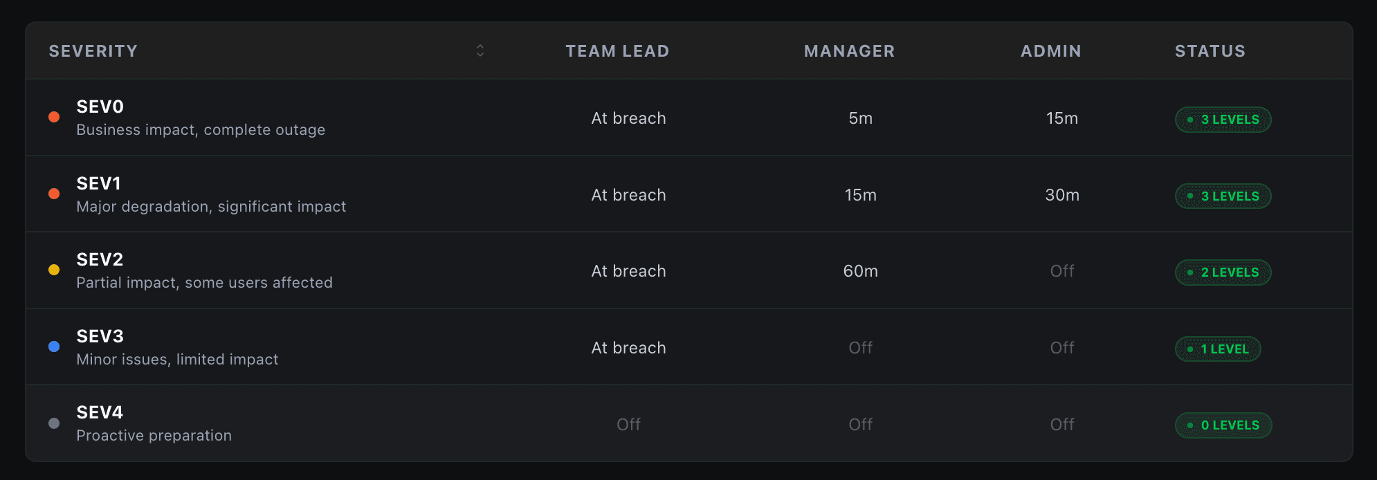Select the yellow severity indicator for SEV2
The height and width of the screenshot is (480, 1377).
(x=54, y=270)
